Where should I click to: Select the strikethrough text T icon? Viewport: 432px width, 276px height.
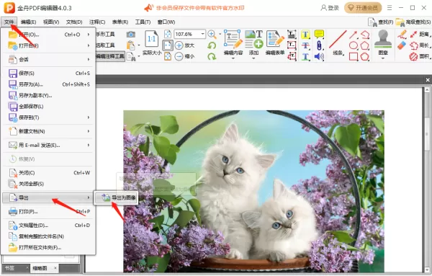305,45
